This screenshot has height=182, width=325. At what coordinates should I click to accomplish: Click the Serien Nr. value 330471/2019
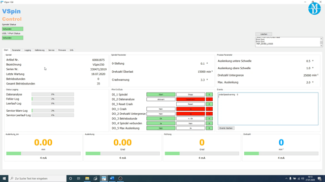tap(98, 69)
